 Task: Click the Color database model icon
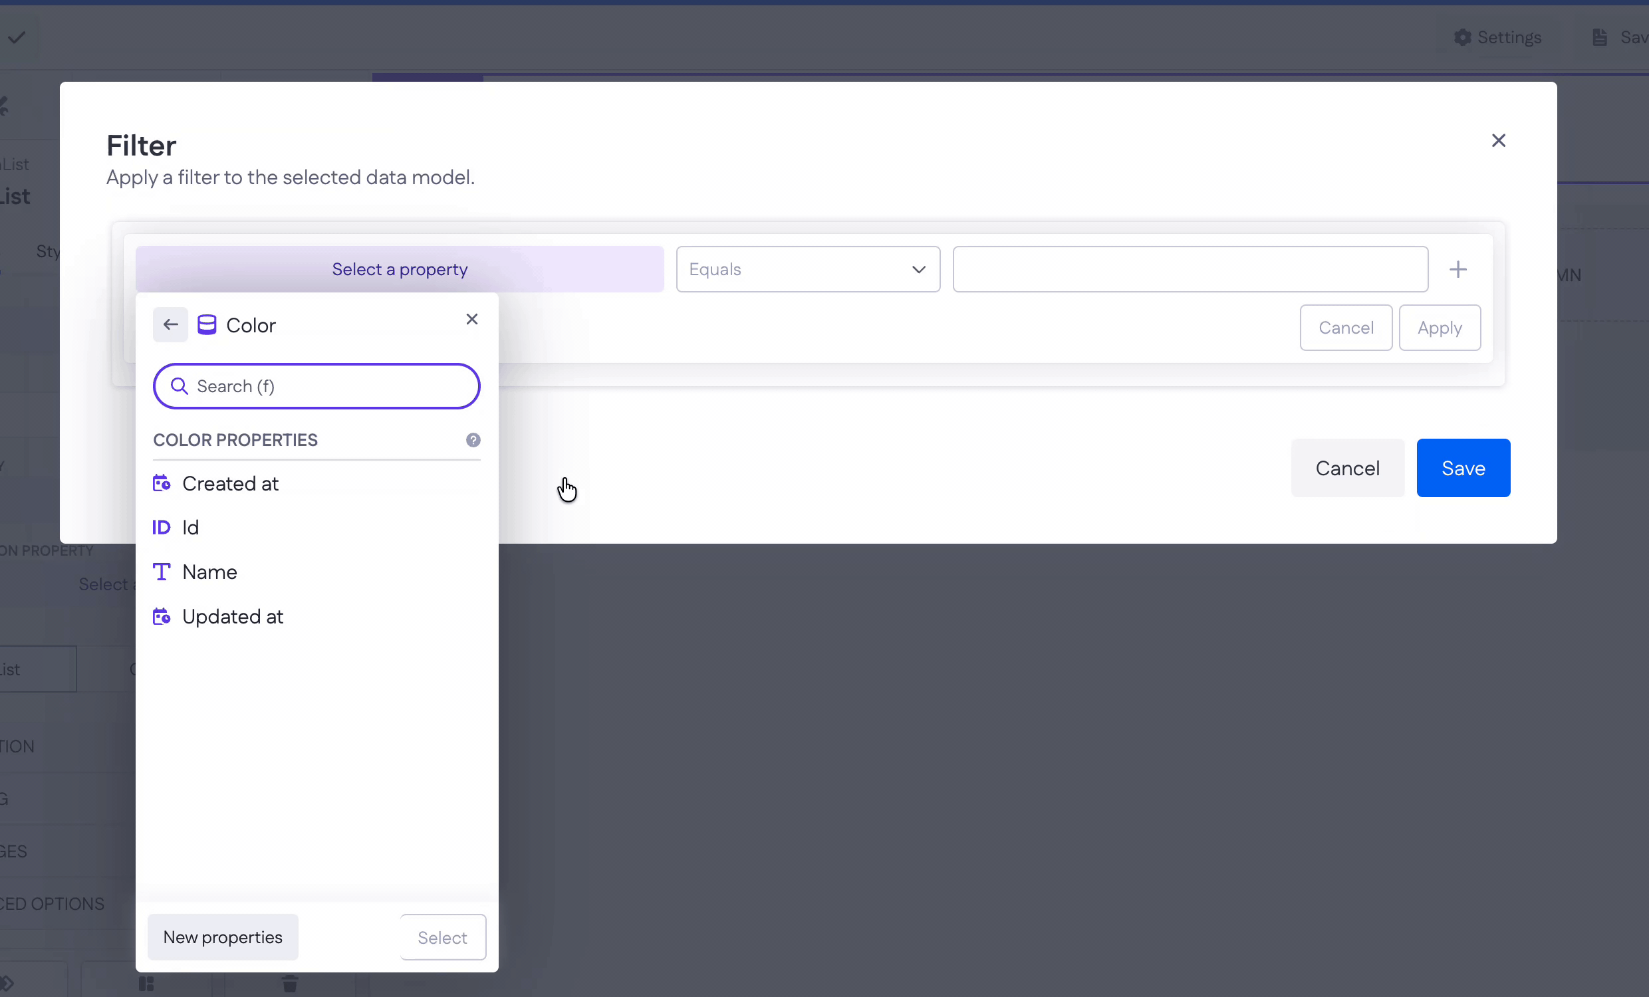(207, 324)
